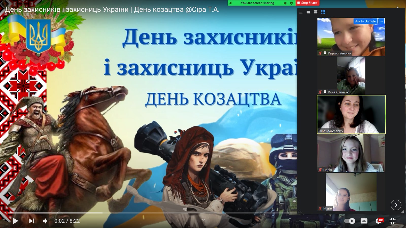Exit full screen mode
406x228 pixels.
tap(393, 221)
